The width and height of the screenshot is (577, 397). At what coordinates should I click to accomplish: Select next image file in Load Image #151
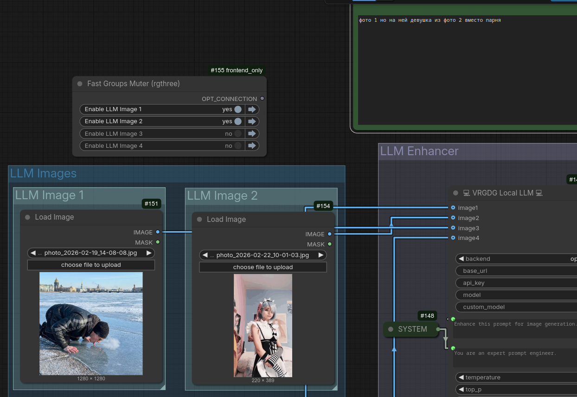click(149, 253)
